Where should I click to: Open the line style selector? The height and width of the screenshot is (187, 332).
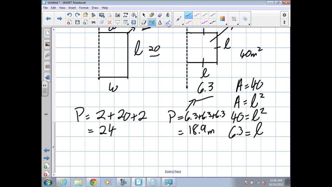[234, 19]
